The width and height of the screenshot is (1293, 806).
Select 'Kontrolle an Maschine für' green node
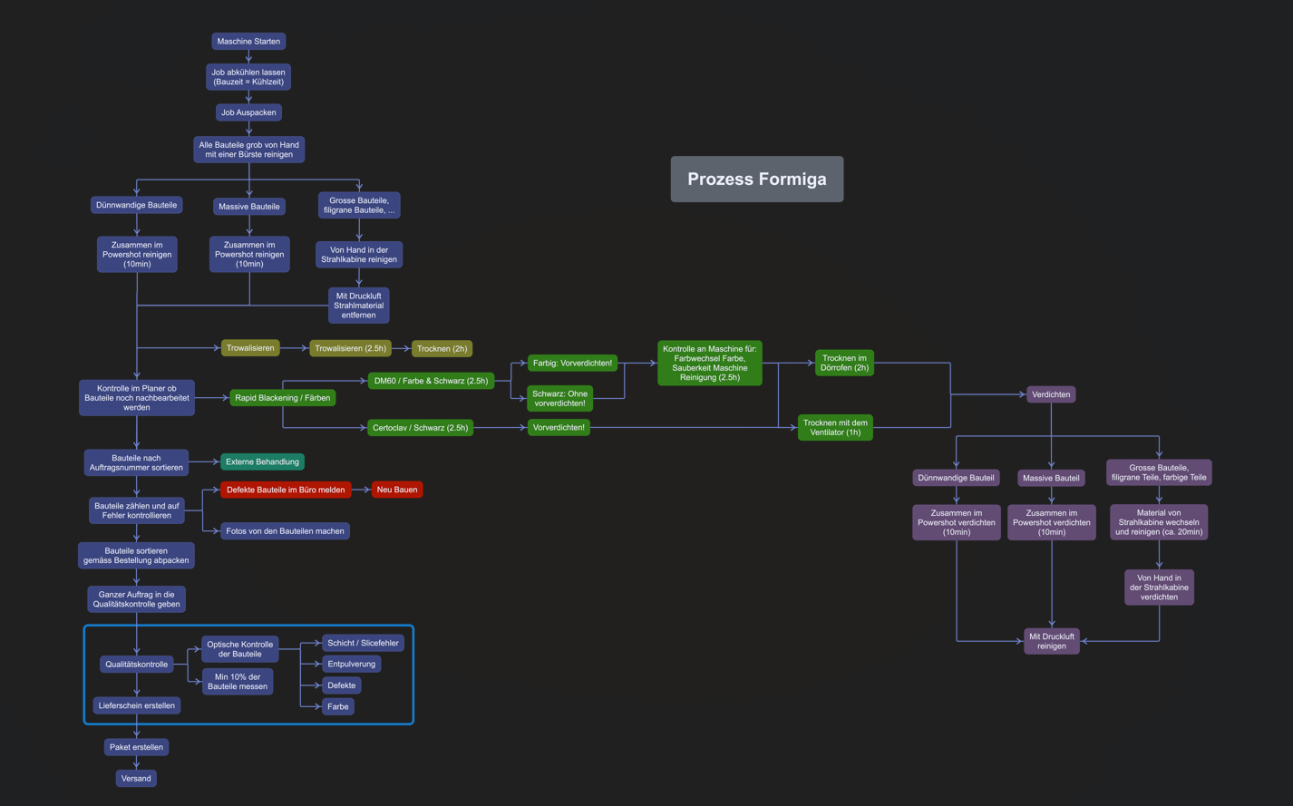pos(710,364)
